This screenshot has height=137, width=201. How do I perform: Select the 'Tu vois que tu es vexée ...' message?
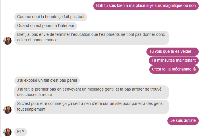(x=172, y=52)
